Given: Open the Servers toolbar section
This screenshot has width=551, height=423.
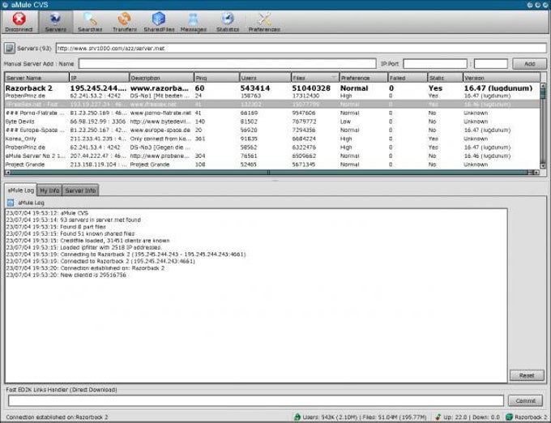Looking at the screenshot, I should (56, 22).
